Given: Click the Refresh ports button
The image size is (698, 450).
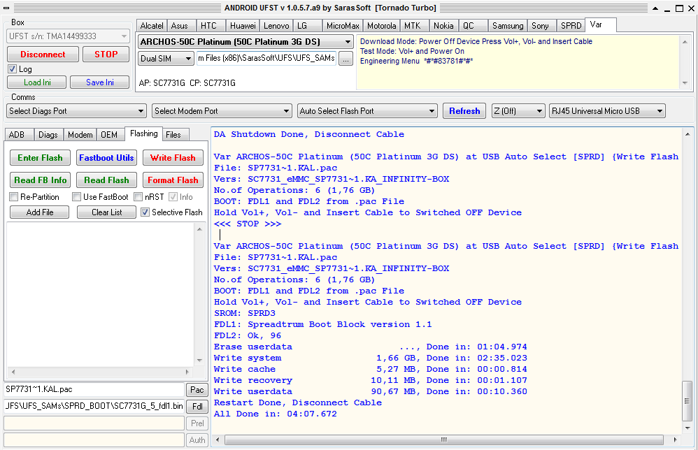Looking at the screenshot, I should [x=464, y=111].
